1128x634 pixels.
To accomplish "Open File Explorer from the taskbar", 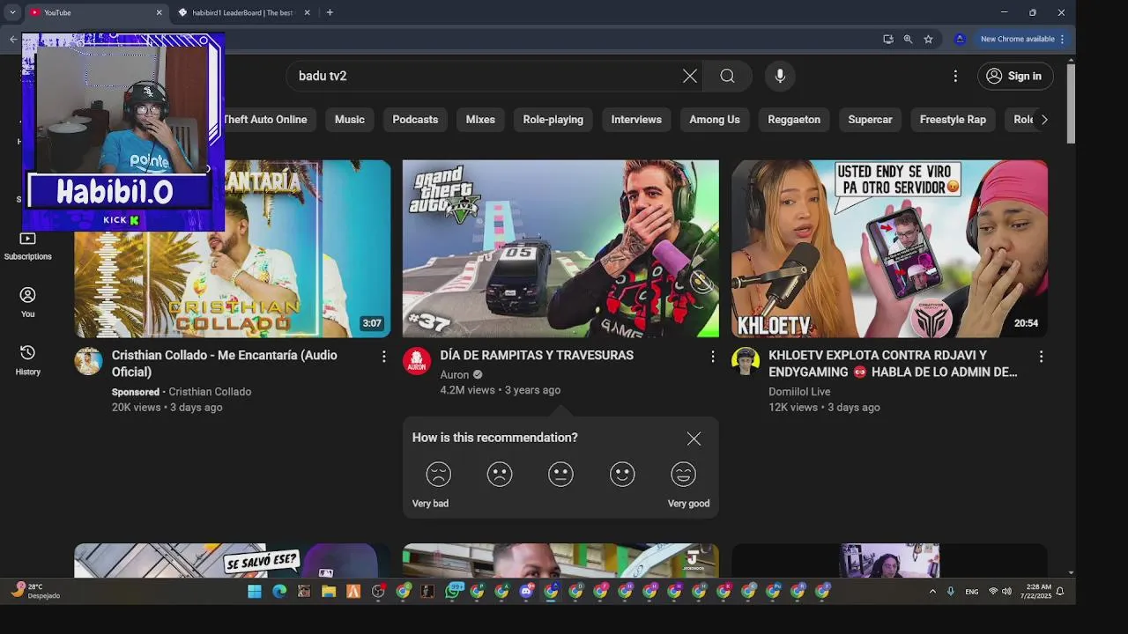I will [x=329, y=592].
